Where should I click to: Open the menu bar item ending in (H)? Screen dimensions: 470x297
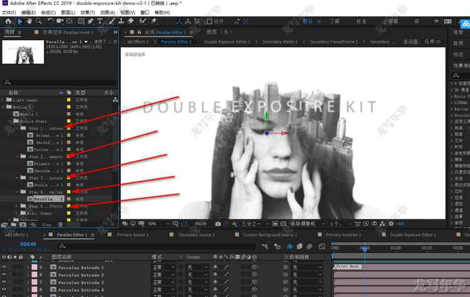162,13
